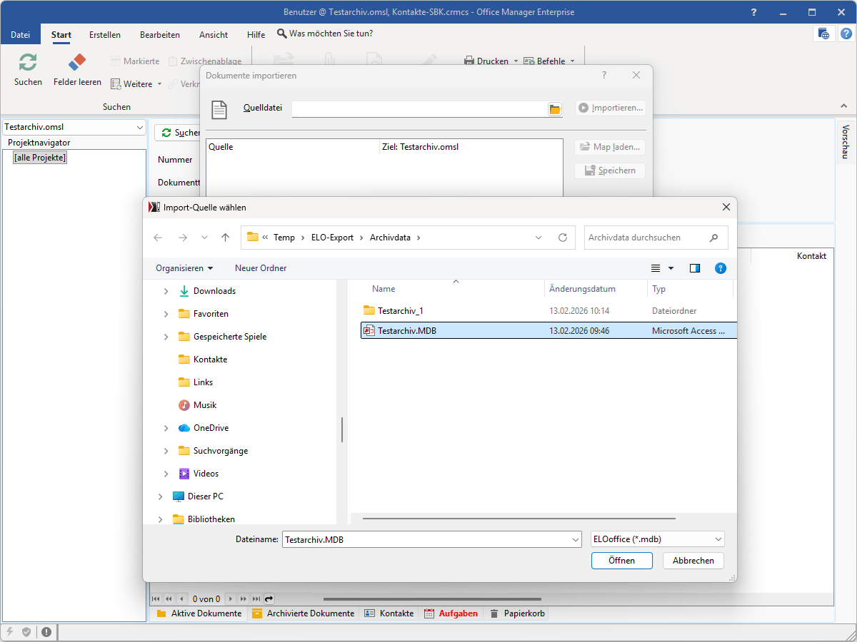Open the Bearbeiten ribbon tab

click(160, 34)
